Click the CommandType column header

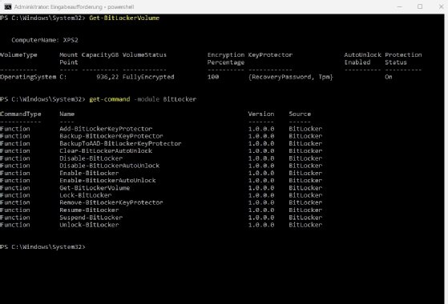click(x=21, y=114)
